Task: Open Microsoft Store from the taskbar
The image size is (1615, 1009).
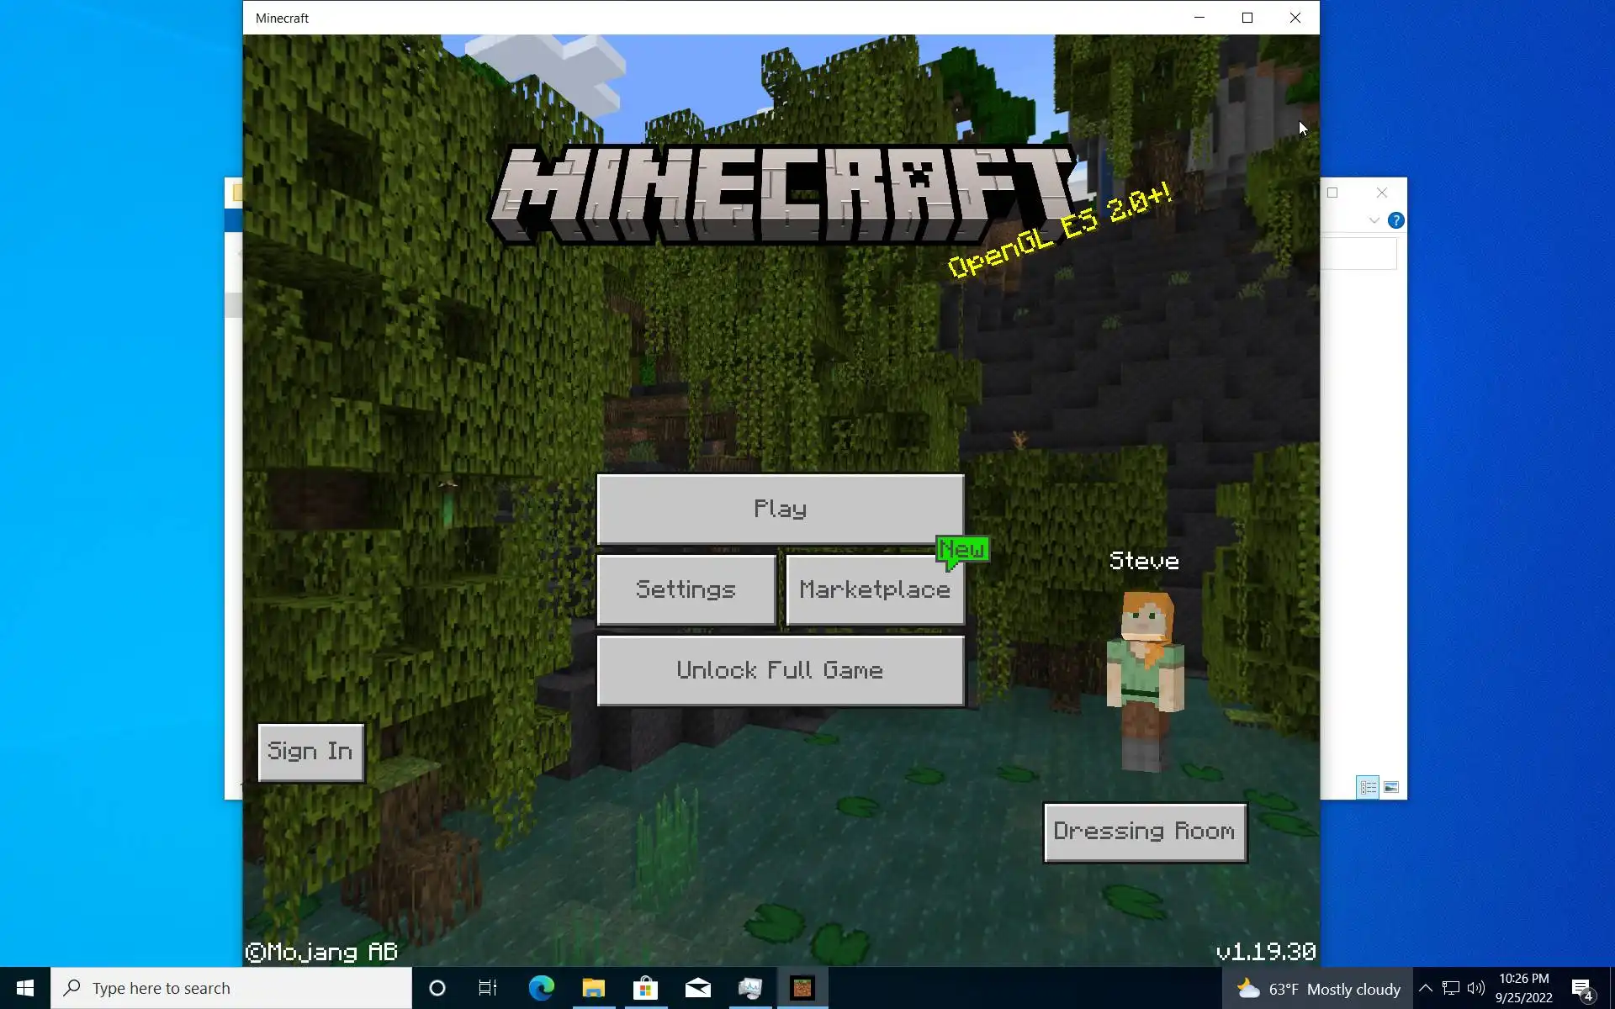Action: coord(645,988)
